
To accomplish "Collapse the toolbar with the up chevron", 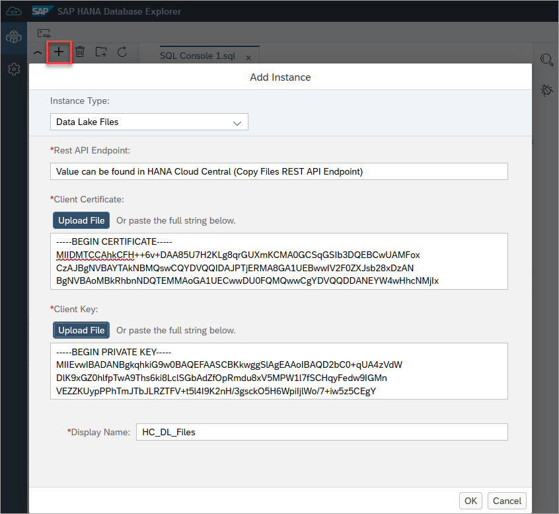I will point(38,52).
